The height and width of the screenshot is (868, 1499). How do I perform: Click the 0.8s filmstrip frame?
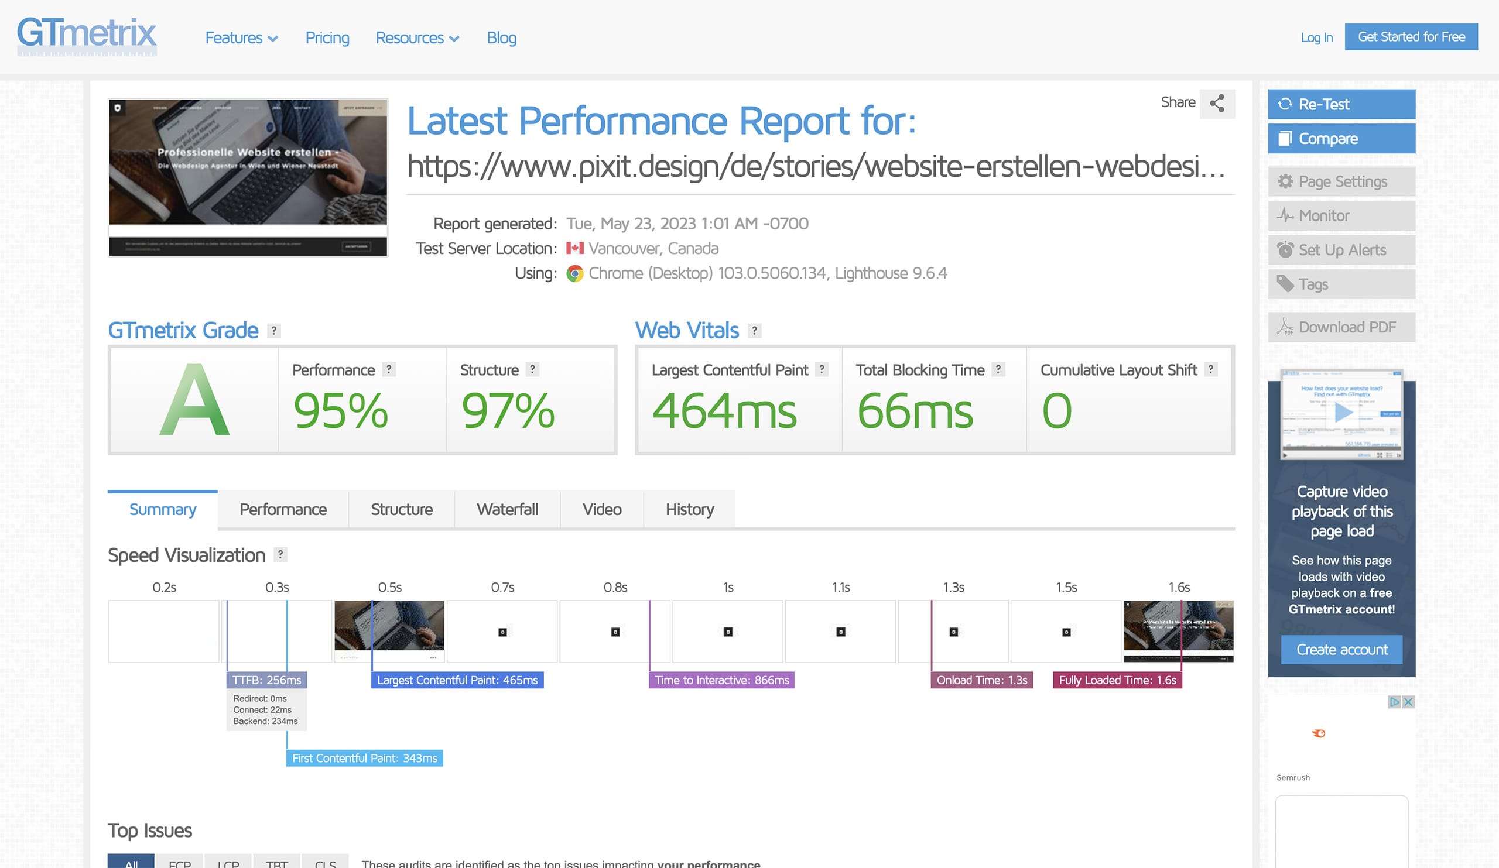coord(614,632)
